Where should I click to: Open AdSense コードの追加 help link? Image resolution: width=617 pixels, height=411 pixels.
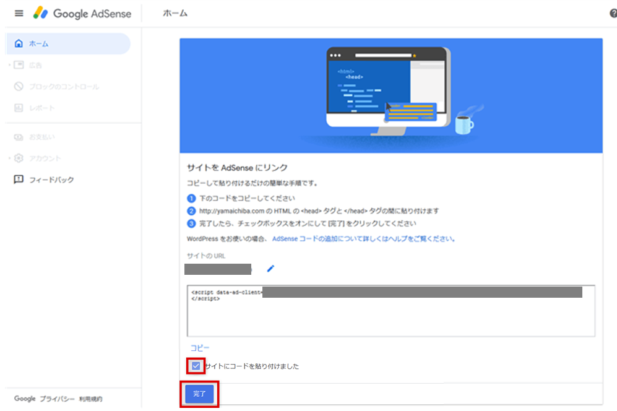coord(364,239)
